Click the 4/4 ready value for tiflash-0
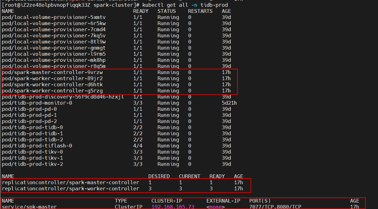378x209 pixels. (138, 146)
